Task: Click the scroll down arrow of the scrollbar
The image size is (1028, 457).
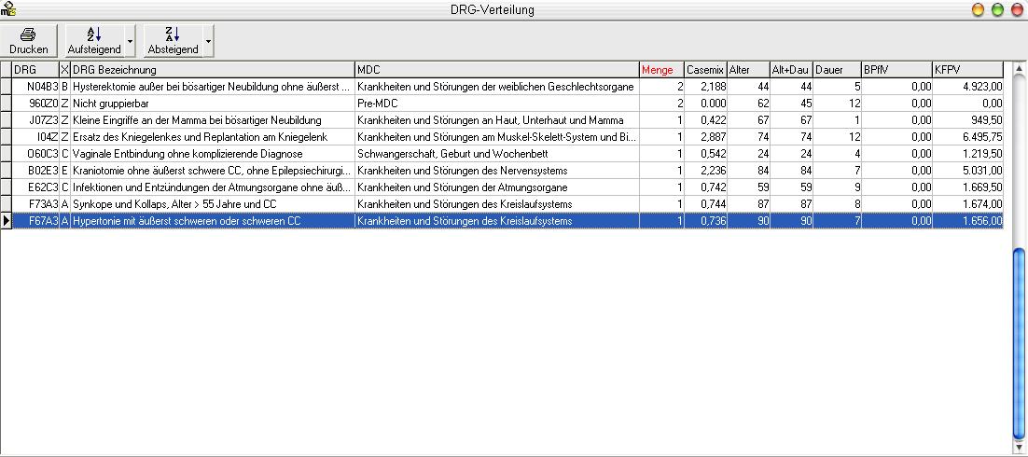Action: pyautogui.click(x=1019, y=450)
